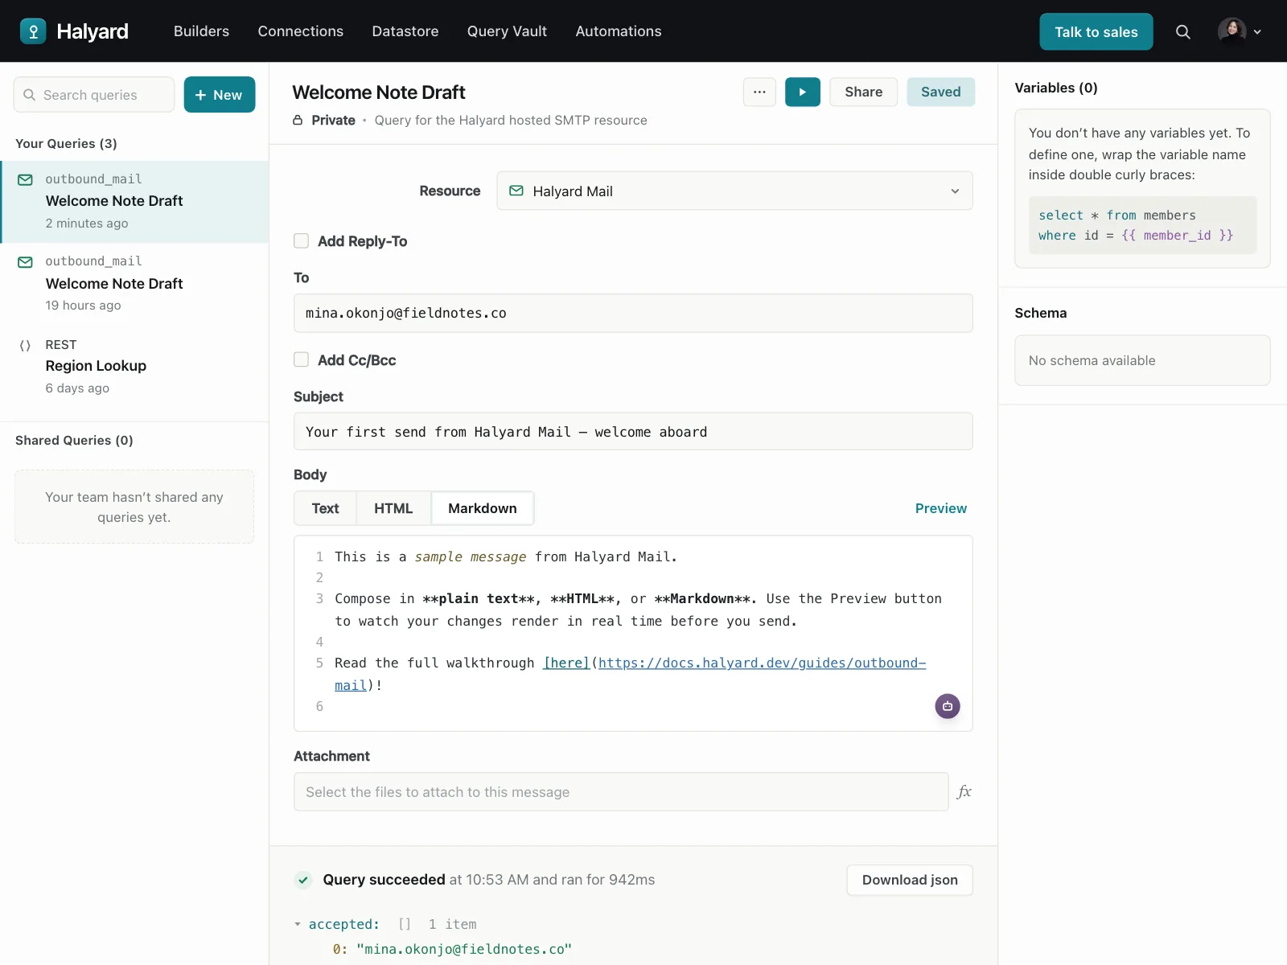
Task: Click the Schema heading
Action: tap(1041, 313)
